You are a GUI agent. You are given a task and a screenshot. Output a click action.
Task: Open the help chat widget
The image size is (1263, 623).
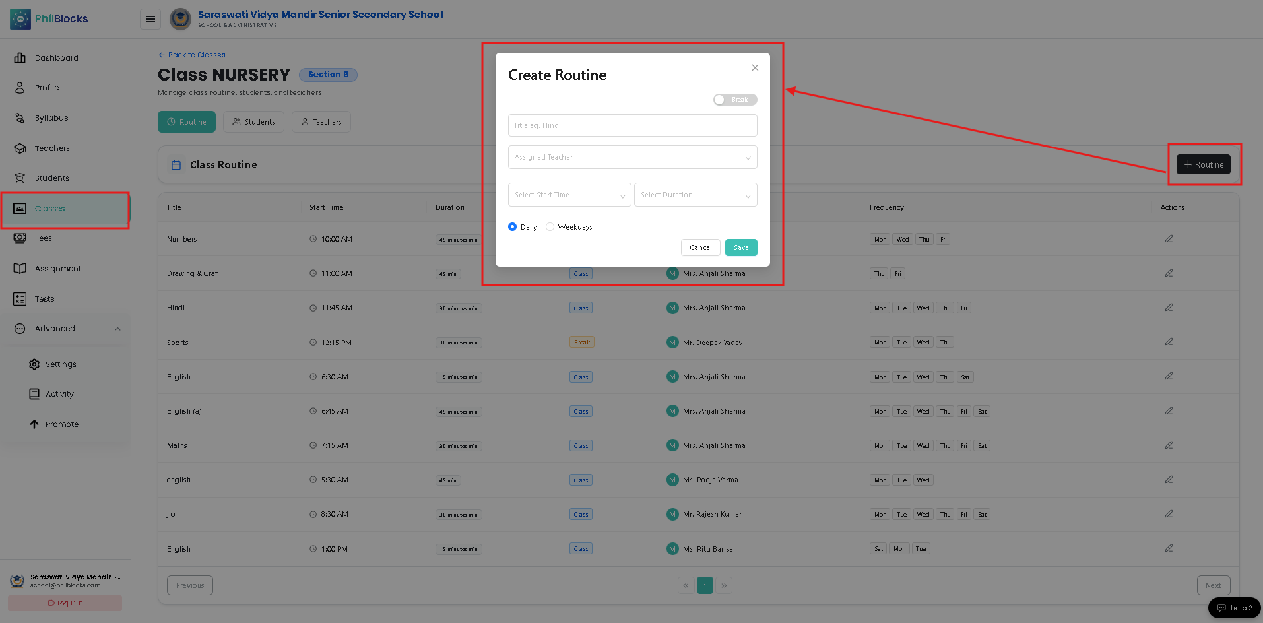point(1234,608)
